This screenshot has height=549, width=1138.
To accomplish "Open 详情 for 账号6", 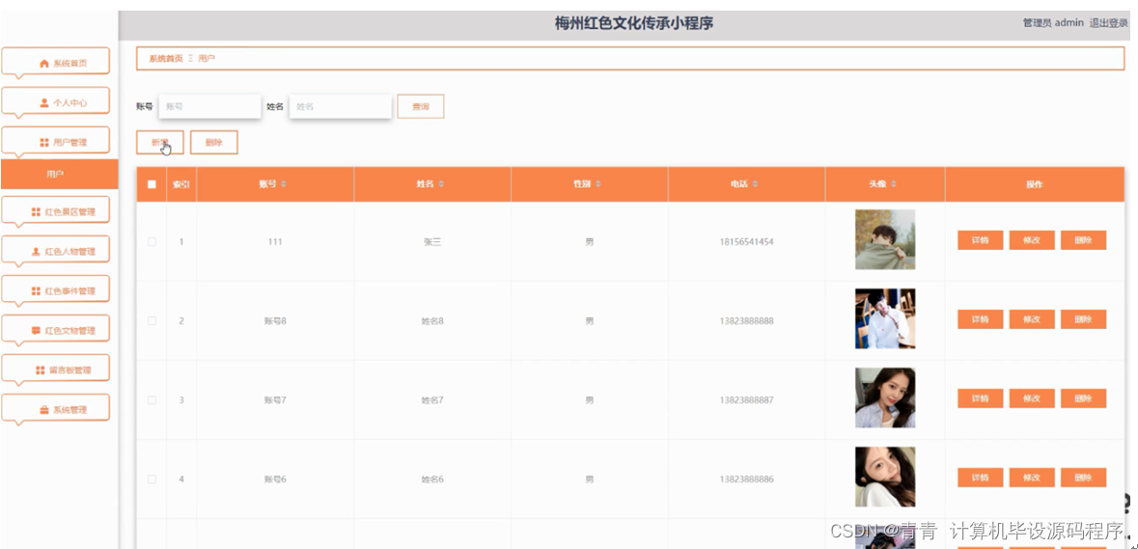I will pos(981,478).
